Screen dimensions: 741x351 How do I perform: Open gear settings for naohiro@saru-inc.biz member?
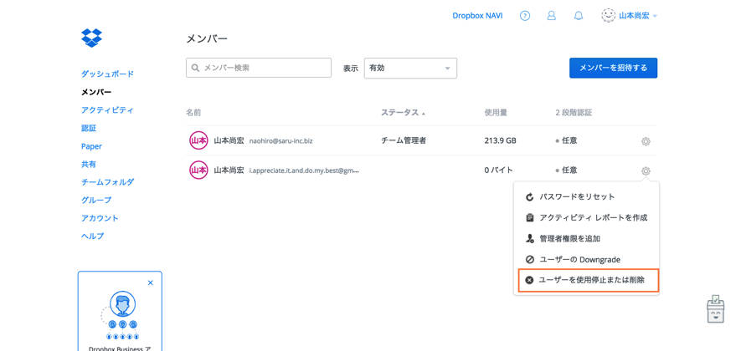tap(646, 141)
